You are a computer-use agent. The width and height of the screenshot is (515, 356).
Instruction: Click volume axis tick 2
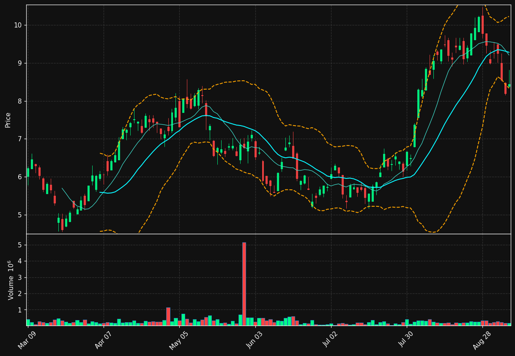pos(19,294)
